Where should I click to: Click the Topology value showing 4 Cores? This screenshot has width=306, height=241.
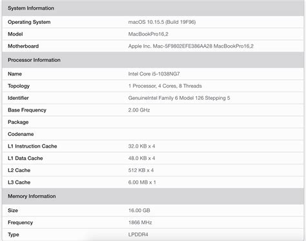[x=165, y=86]
